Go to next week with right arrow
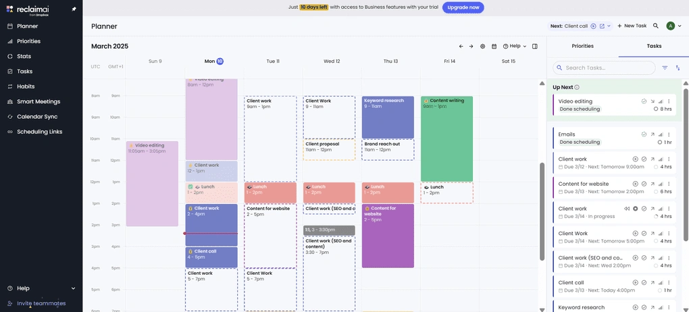The height and width of the screenshot is (312, 689). coord(471,46)
